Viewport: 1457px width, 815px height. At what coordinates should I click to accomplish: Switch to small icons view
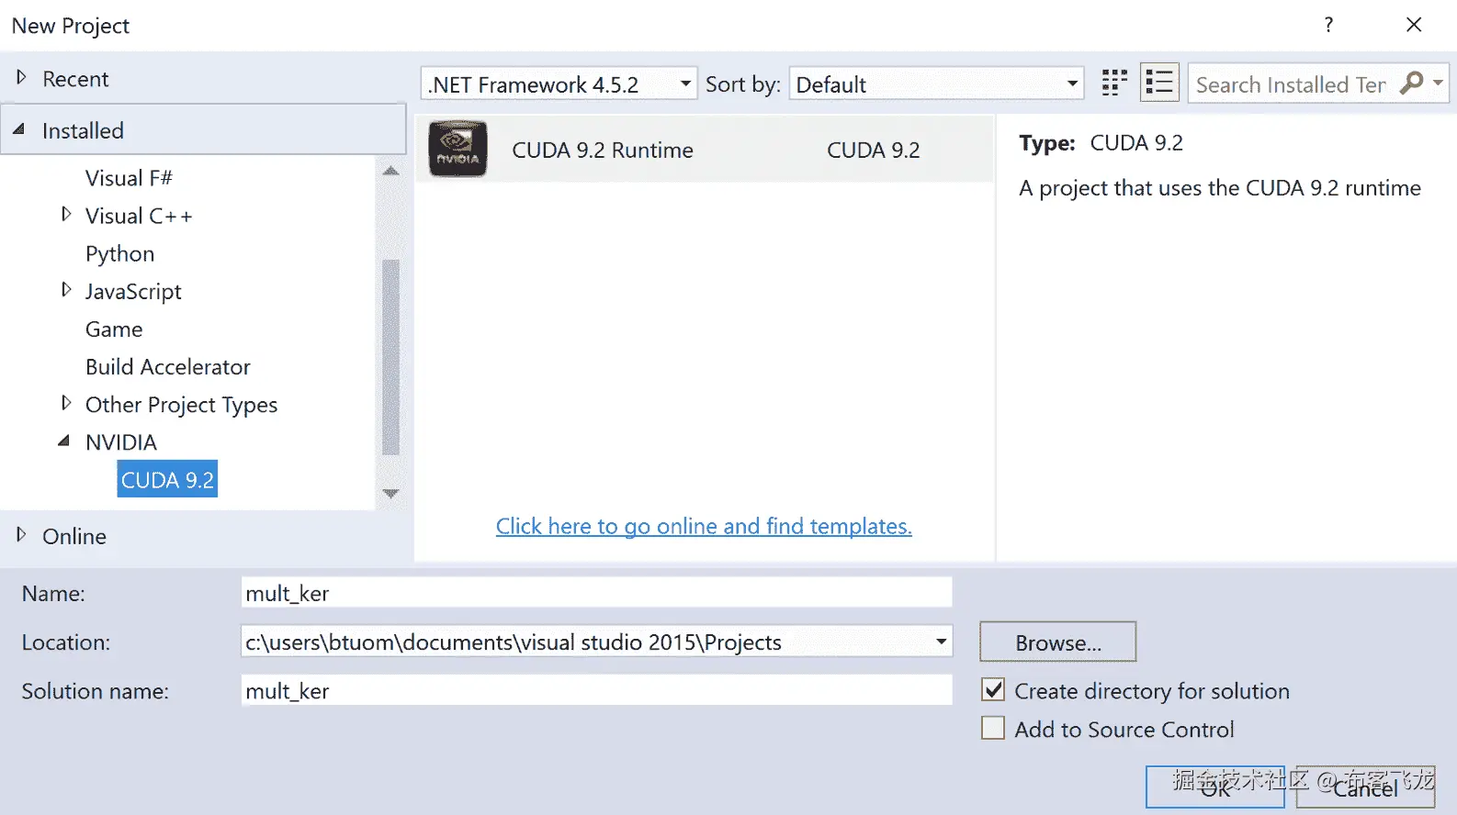[1114, 84]
